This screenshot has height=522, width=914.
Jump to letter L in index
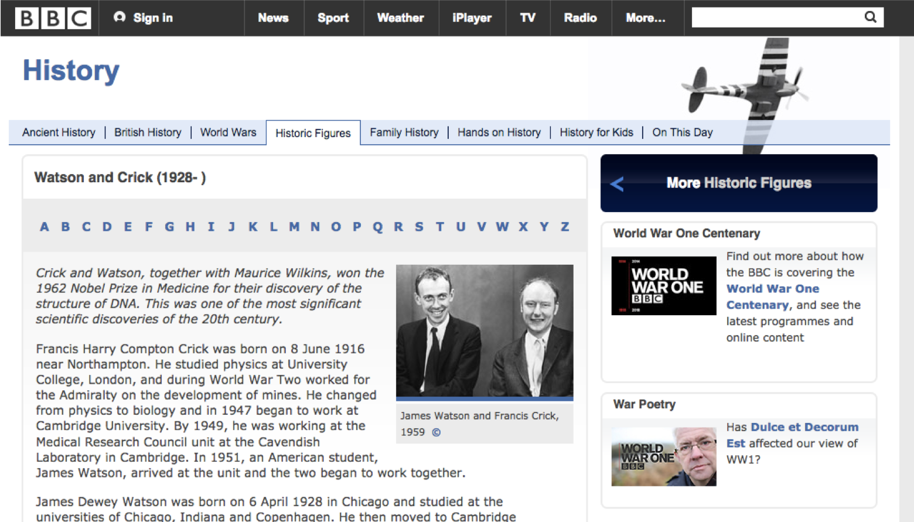[274, 227]
